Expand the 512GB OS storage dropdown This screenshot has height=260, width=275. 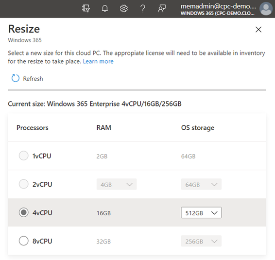coord(201,213)
